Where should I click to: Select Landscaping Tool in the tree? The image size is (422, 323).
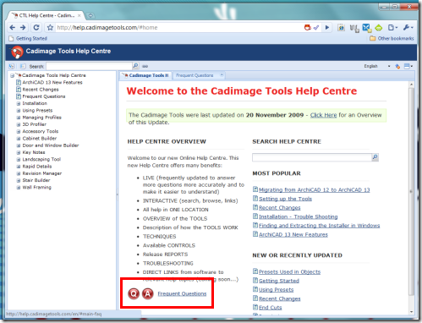point(41,159)
